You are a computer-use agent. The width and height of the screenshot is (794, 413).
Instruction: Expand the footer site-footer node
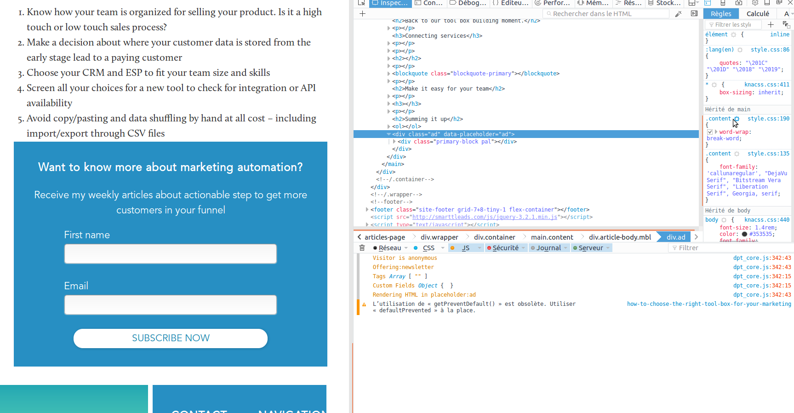[367, 210]
